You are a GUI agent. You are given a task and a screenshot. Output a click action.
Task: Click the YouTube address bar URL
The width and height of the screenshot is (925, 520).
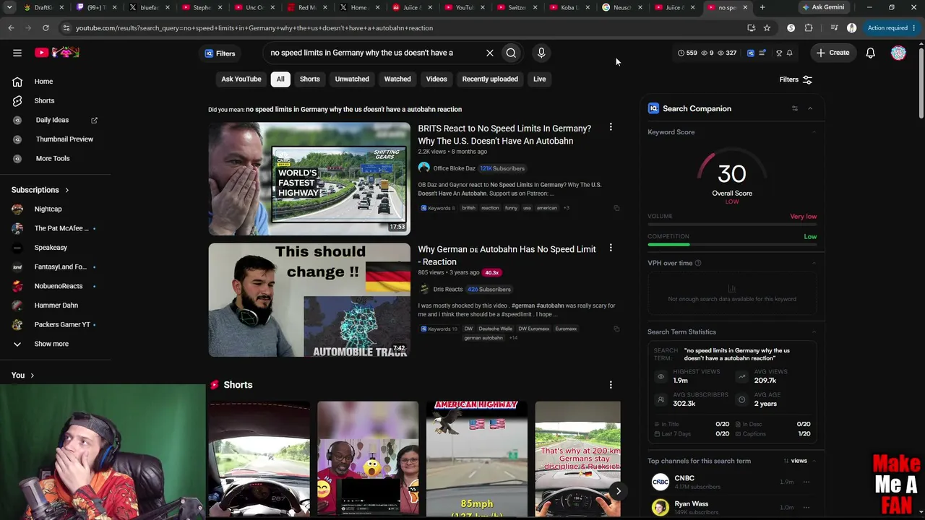pyautogui.click(x=254, y=27)
